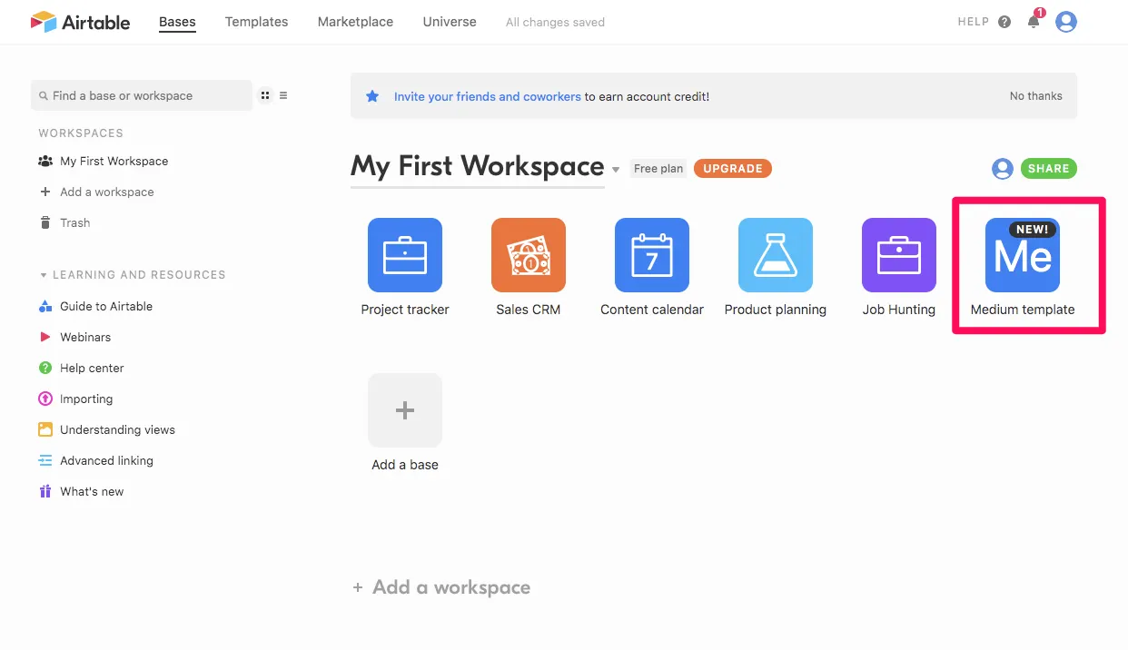Open the workspace name dropdown arrow
The width and height of the screenshot is (1128, 650).
(x=616, y=170)
